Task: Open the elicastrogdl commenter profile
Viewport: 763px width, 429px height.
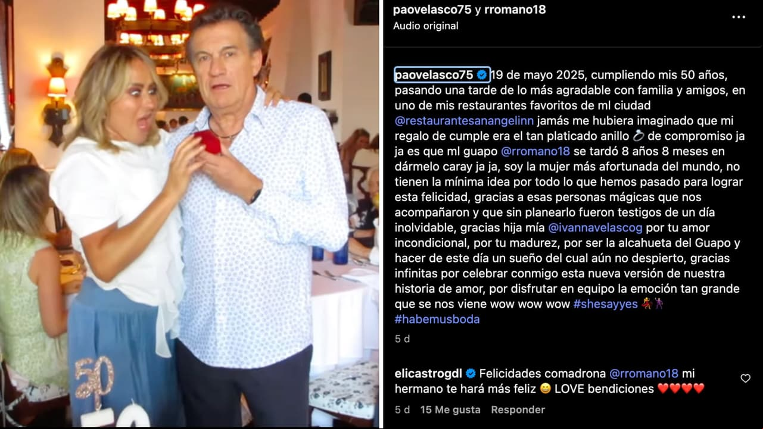Action: [x=429, y=374]
